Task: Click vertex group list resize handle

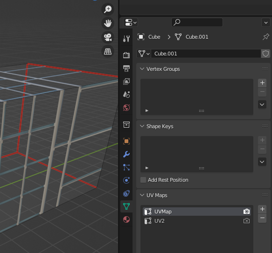Action: (x=202, y=111)
